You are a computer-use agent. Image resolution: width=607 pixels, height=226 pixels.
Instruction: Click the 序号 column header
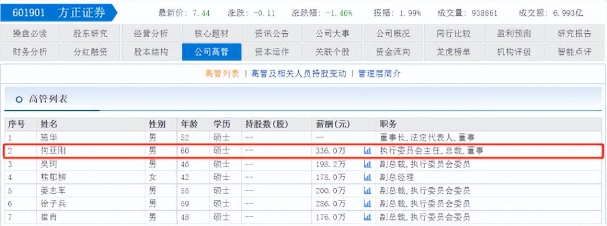coord(16,124)
